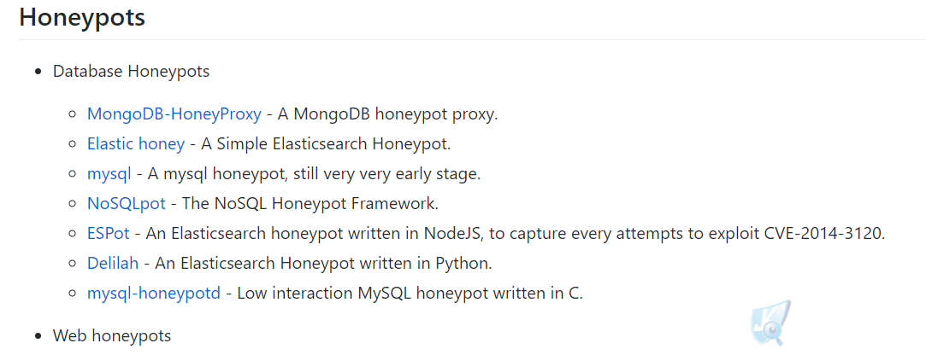
Task: Click 'A Simple Elasticsearch Honeypot' description
Action: [x=326, y=143]
